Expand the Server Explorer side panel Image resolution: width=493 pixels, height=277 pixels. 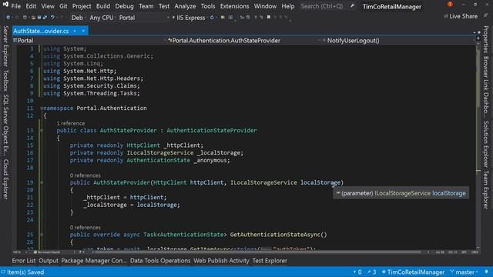5,46
